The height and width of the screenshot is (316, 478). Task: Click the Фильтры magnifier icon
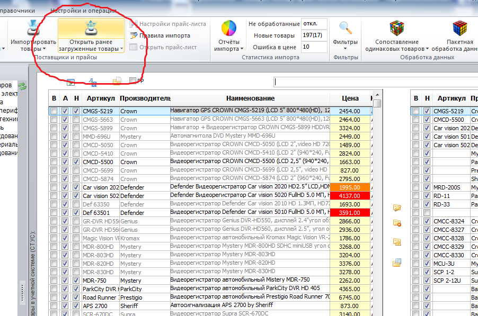[346, 28]
